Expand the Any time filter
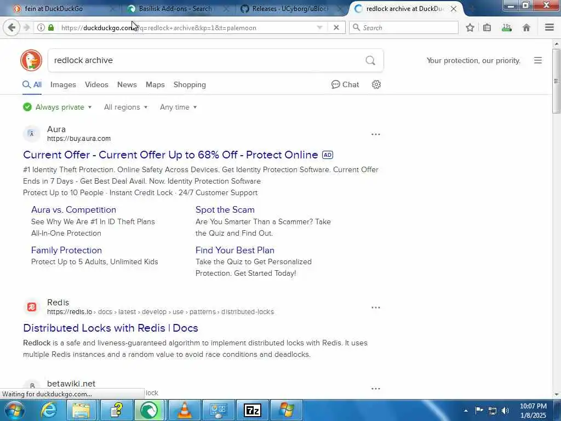This screenshot has width=561, height=421. (x=178, y=107)
